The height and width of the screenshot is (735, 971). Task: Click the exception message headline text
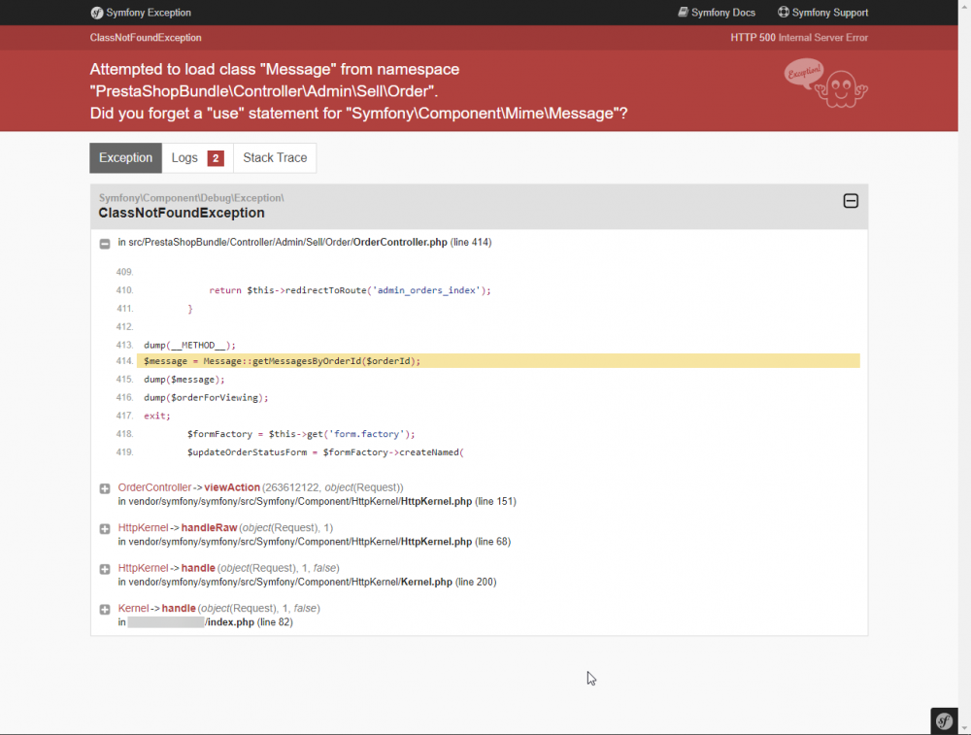[358, 91]
